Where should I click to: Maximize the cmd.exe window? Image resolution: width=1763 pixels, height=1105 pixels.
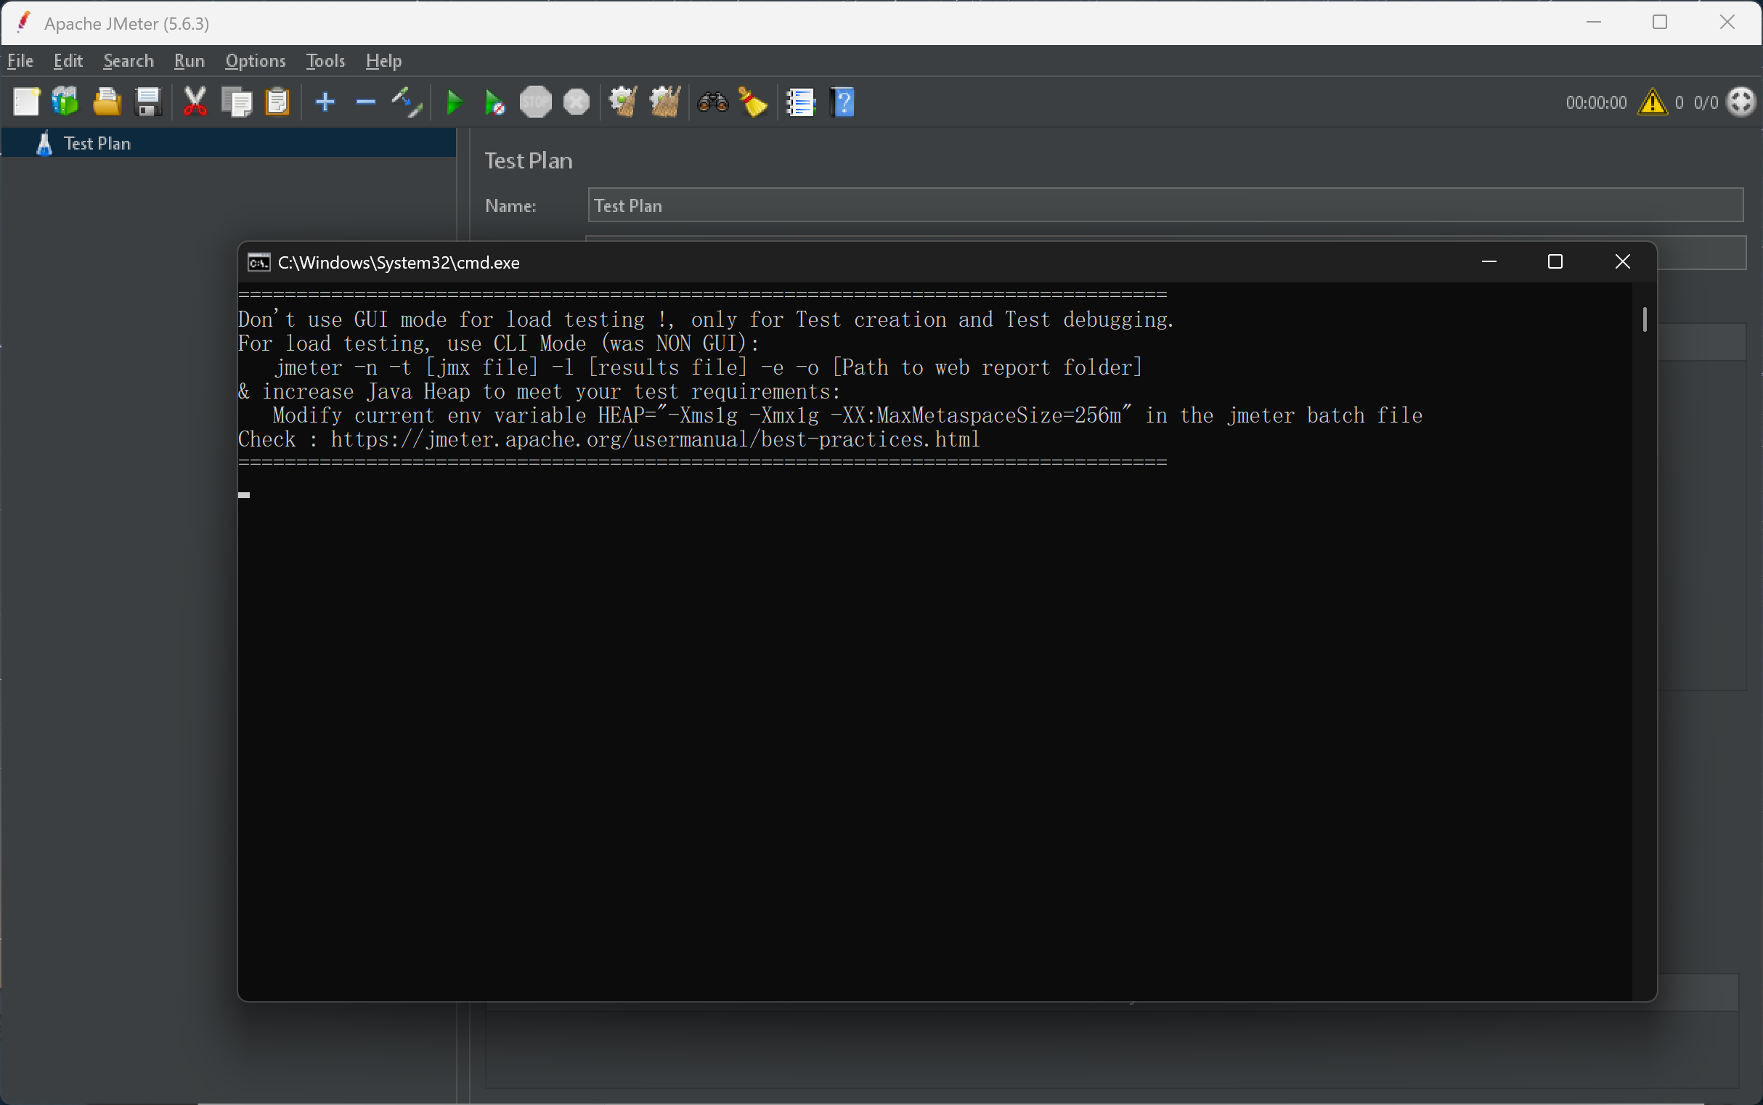click(x=1555, y=261)
